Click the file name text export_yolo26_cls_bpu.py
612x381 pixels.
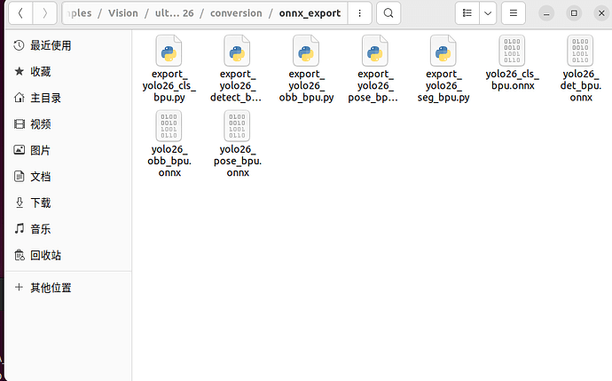(169, 85)
